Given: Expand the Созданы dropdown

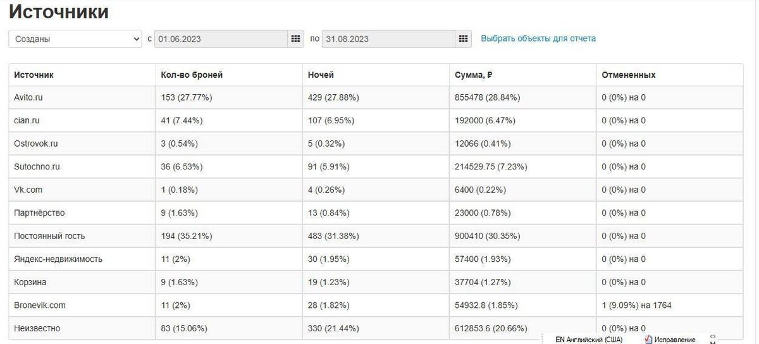Looking at the screenshot, I should pos(75,39).
